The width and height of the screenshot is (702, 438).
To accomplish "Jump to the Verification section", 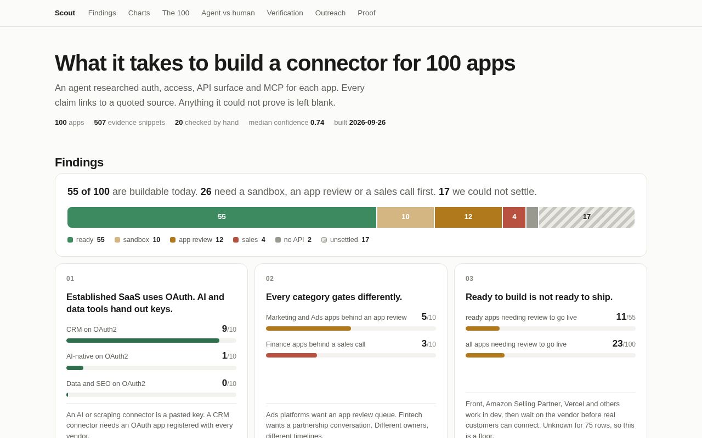I will (285, 13).
